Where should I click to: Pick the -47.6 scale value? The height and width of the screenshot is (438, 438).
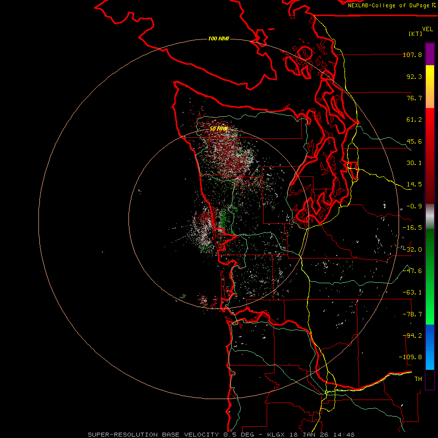(412, 271)
